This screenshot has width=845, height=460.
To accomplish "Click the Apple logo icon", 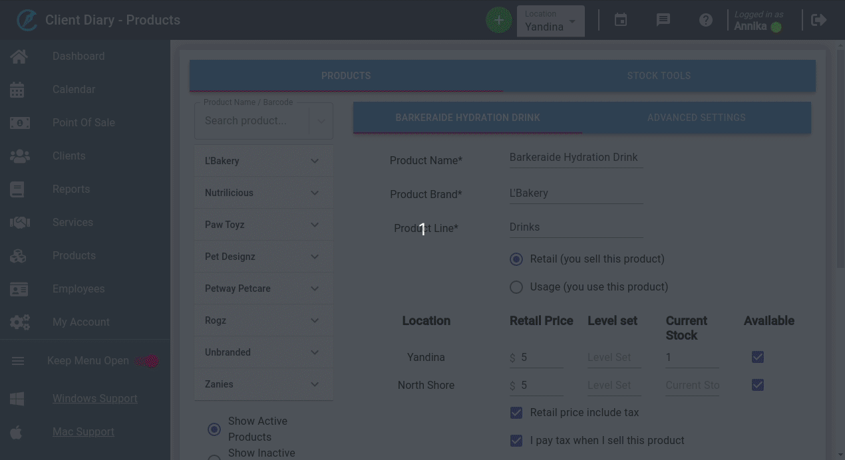I will point(17,432).
